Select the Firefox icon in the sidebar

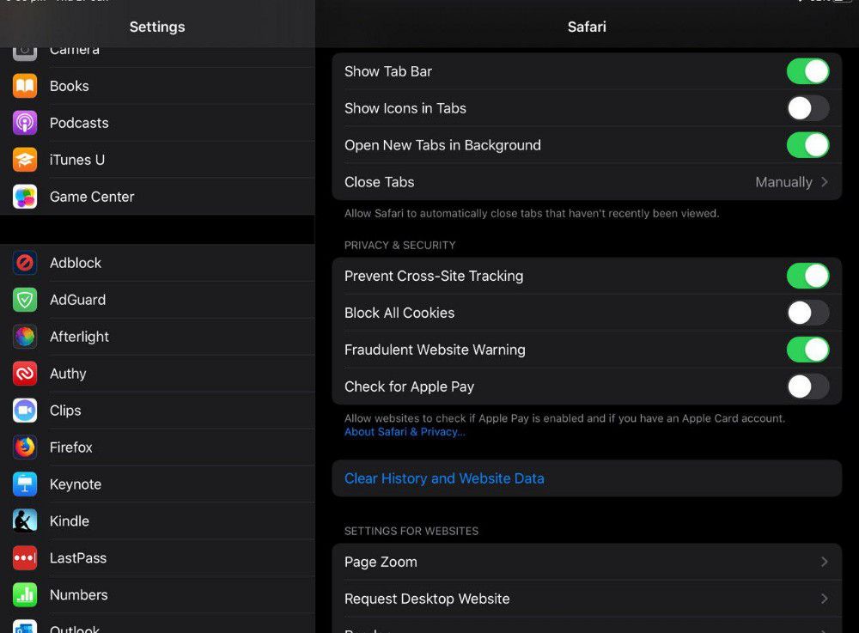pos(25,447)
